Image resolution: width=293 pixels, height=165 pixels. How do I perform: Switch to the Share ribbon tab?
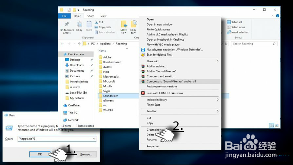(x=91, y=16)
